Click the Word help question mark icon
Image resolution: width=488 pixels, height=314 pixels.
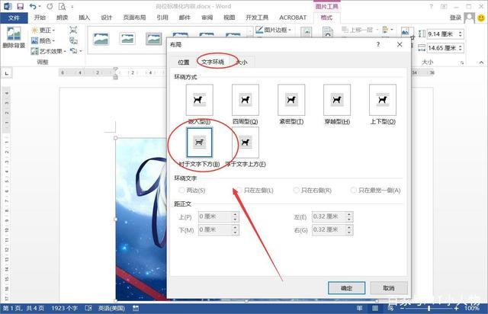pyautogui.click(x=432, y=6)
